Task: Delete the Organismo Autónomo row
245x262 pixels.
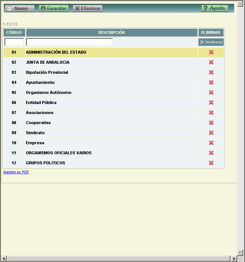Action: (x=211, y=92)
